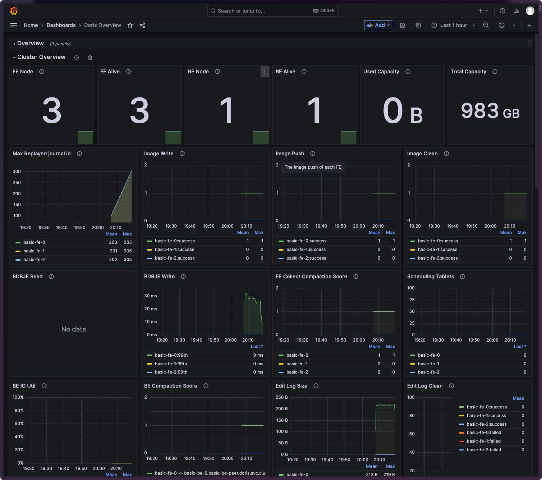The height and width of the screenshot is (480, 542).
Task: Open the share dashboard icon
Action: (142, 25)
